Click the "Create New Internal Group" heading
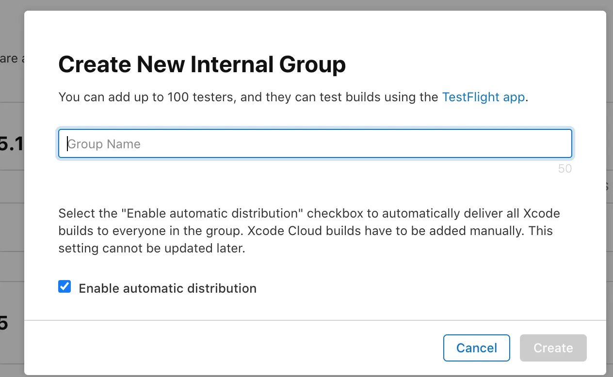Screen dimensions: 613x377 click(x=202, y=64)
